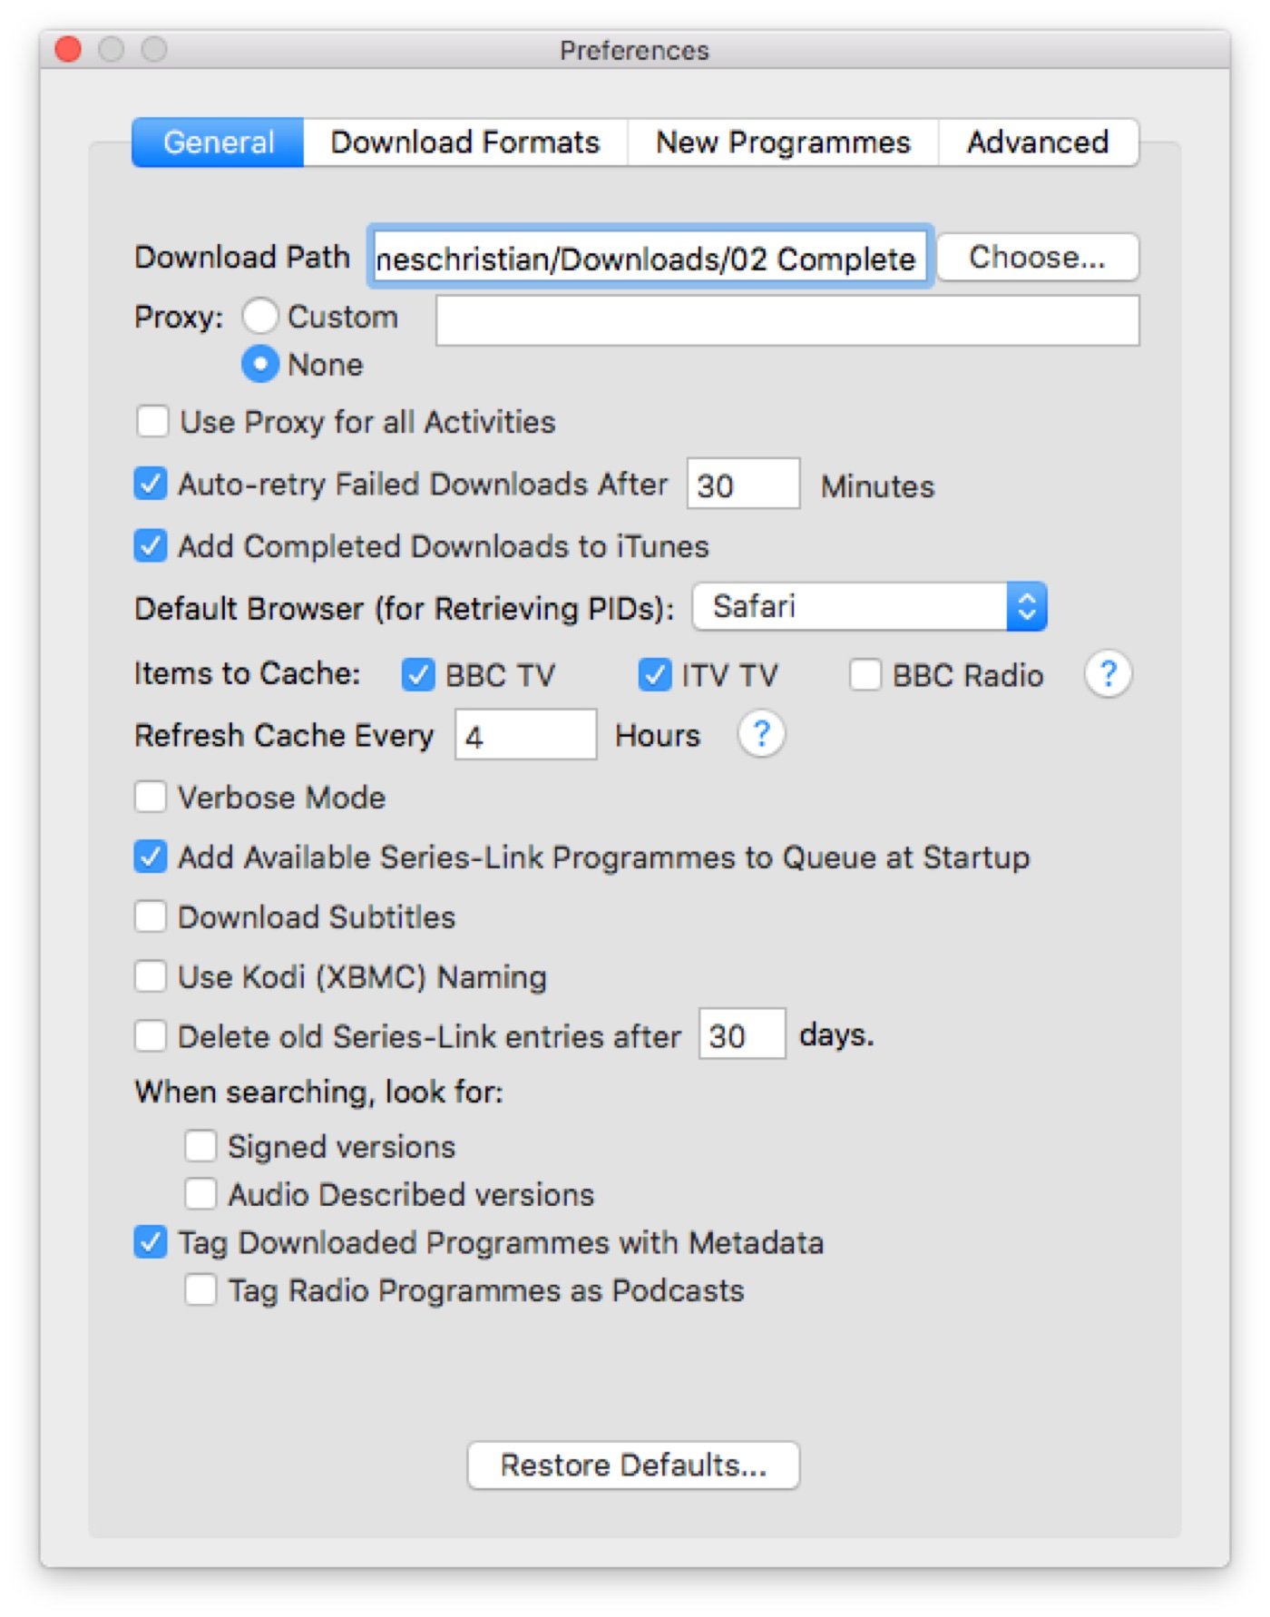Select the Advanced tab
The height and width of the screenshot is (1617, 1270).
click(1037, 142)
